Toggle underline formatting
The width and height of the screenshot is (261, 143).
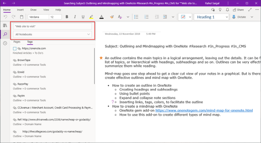83,17
